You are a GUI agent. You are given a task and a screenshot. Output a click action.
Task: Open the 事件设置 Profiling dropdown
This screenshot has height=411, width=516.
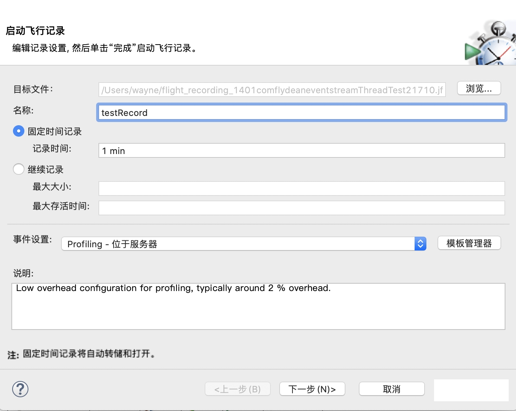click(x=243, y=244)
